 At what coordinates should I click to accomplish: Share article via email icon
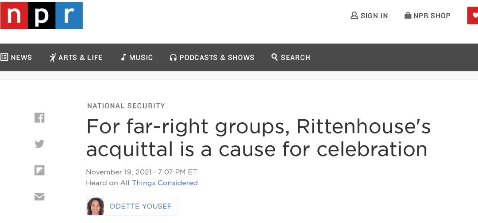pyautogui.click(x=39, y=196)
